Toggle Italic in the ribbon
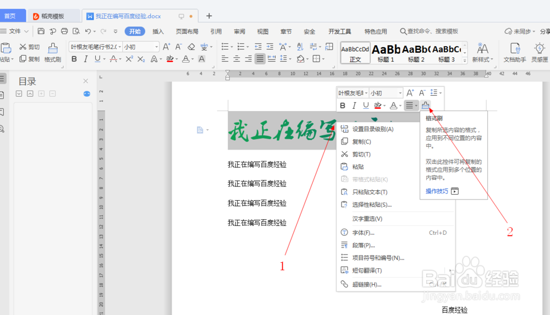Viewport: 550px width, 315px height. click(86, 59)
